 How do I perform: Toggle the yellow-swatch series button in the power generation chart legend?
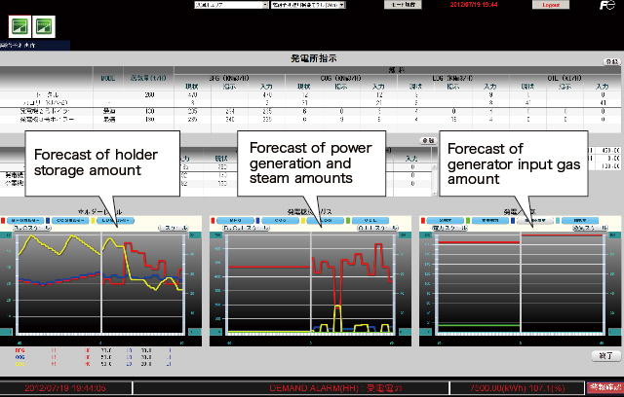[325, 220]
